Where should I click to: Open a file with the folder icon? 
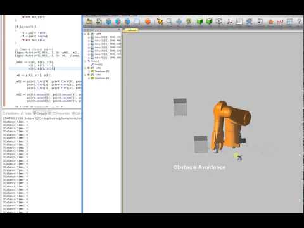(x=89, y=22)
